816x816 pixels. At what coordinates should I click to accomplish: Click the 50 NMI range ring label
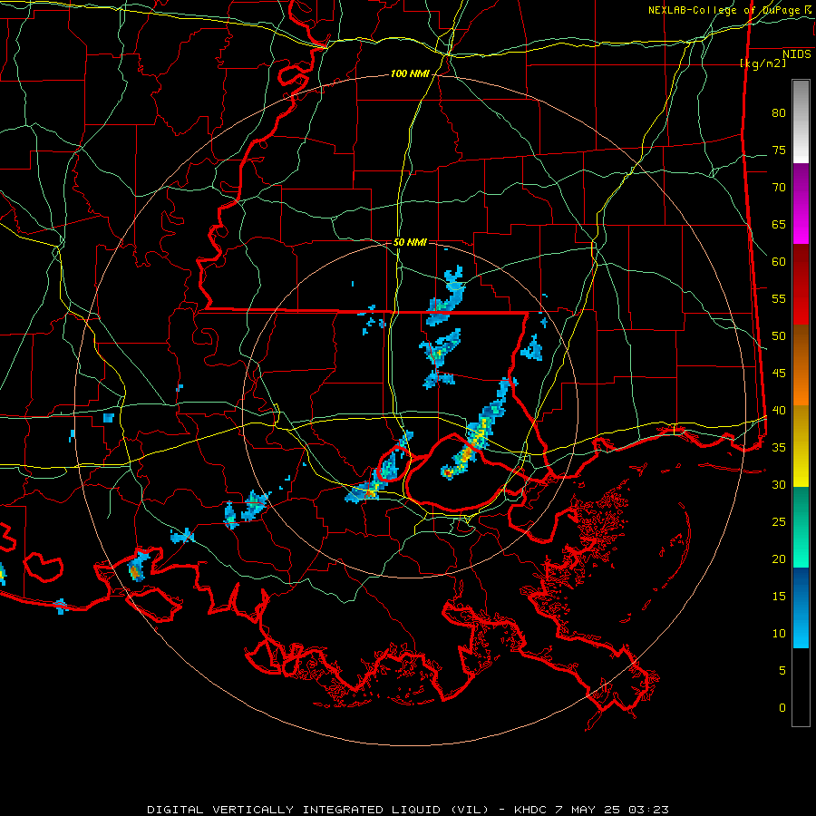(410, 242)
